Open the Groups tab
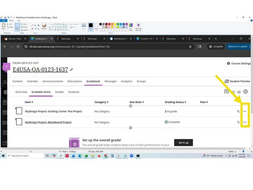The image size is (253, 190). pos(141,81)
